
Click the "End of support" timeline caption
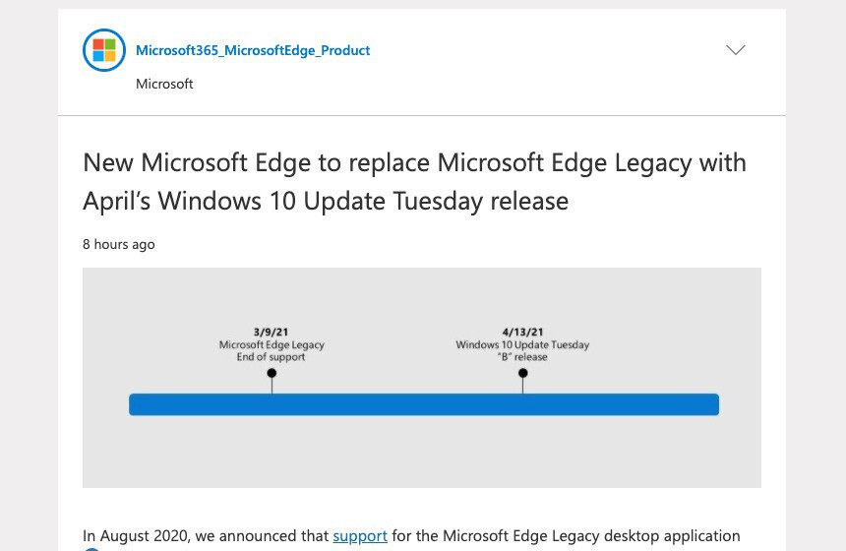272,357
